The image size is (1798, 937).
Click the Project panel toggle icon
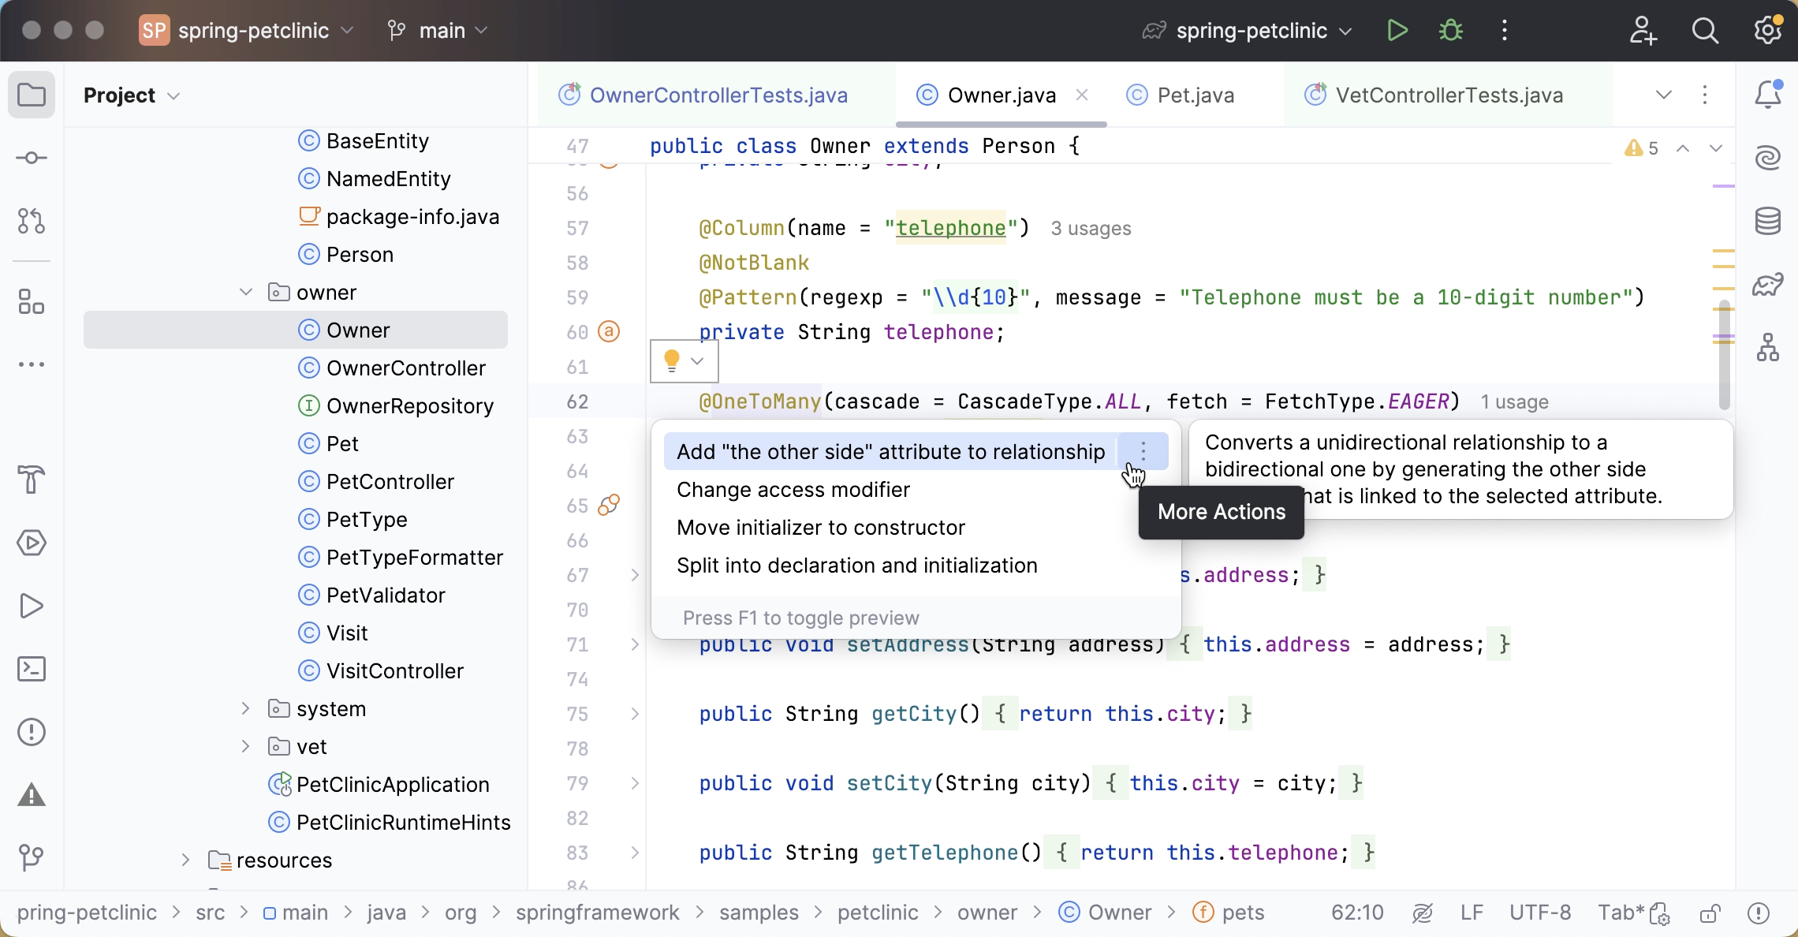(x=31, y=94)
